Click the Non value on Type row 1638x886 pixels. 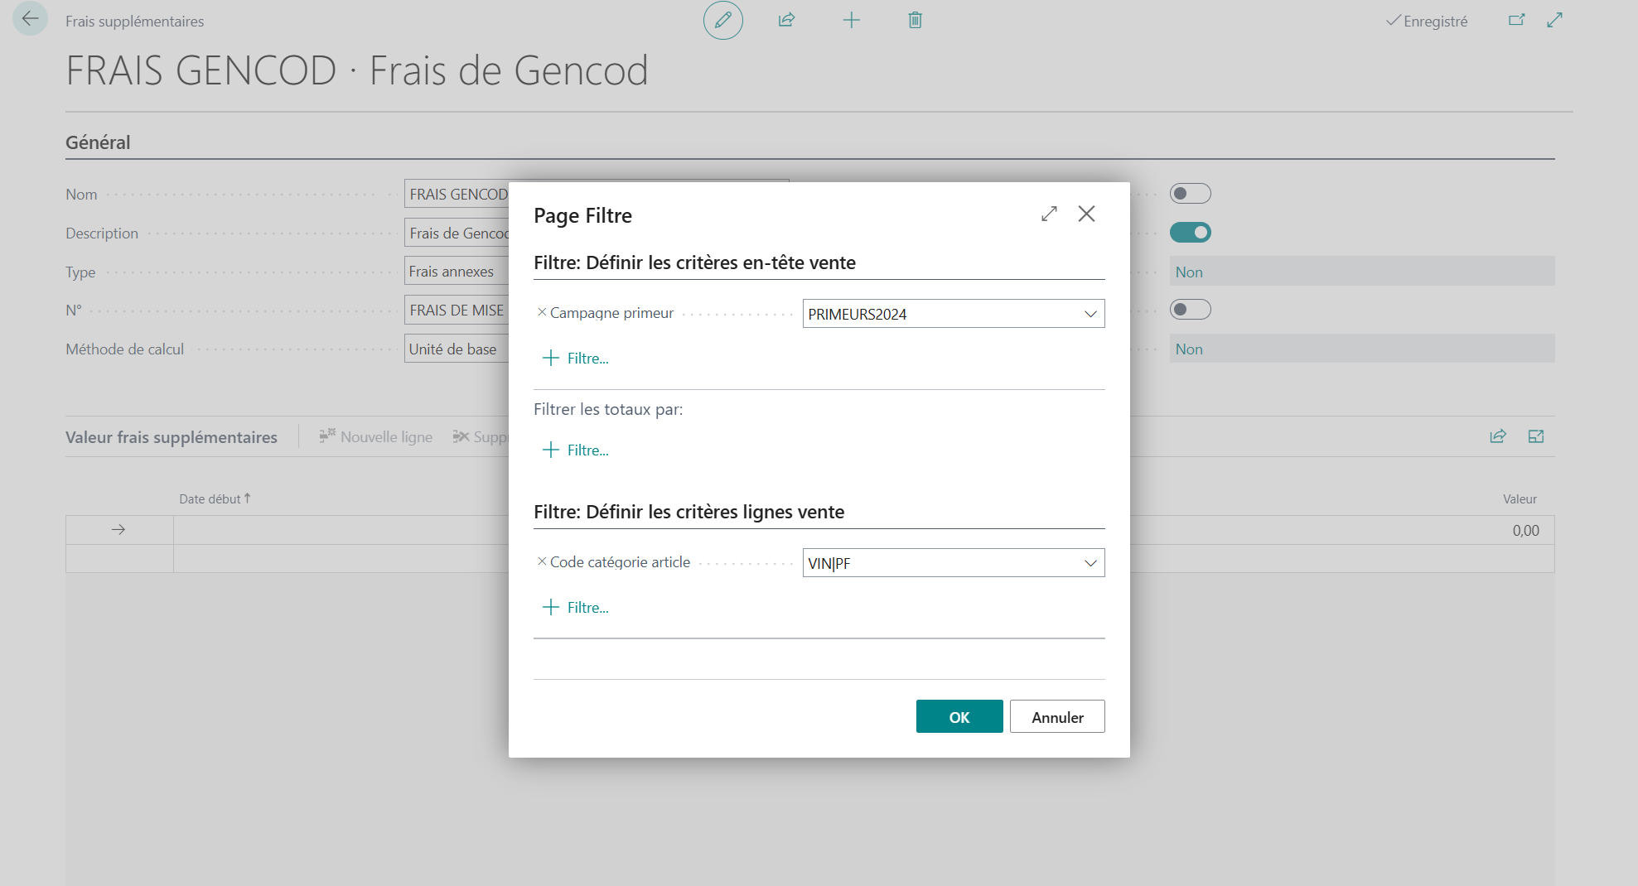pyautogui.click(x=1362, y=272)
